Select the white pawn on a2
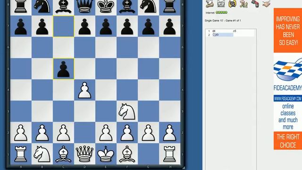The height and width of the screenshot is (170, 302). 21,133
